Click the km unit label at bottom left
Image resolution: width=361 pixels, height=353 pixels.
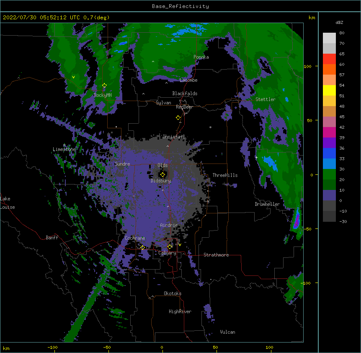[x=6, y=348]
